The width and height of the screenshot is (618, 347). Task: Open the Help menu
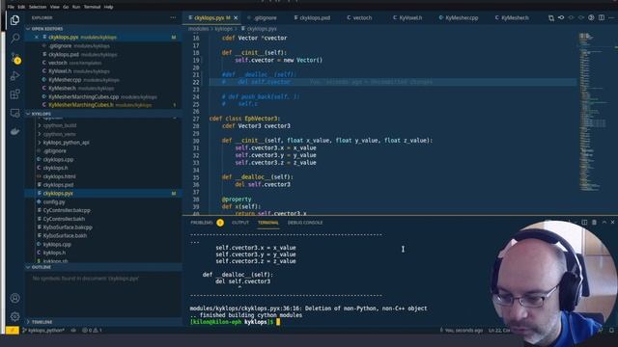click(108, 7)
